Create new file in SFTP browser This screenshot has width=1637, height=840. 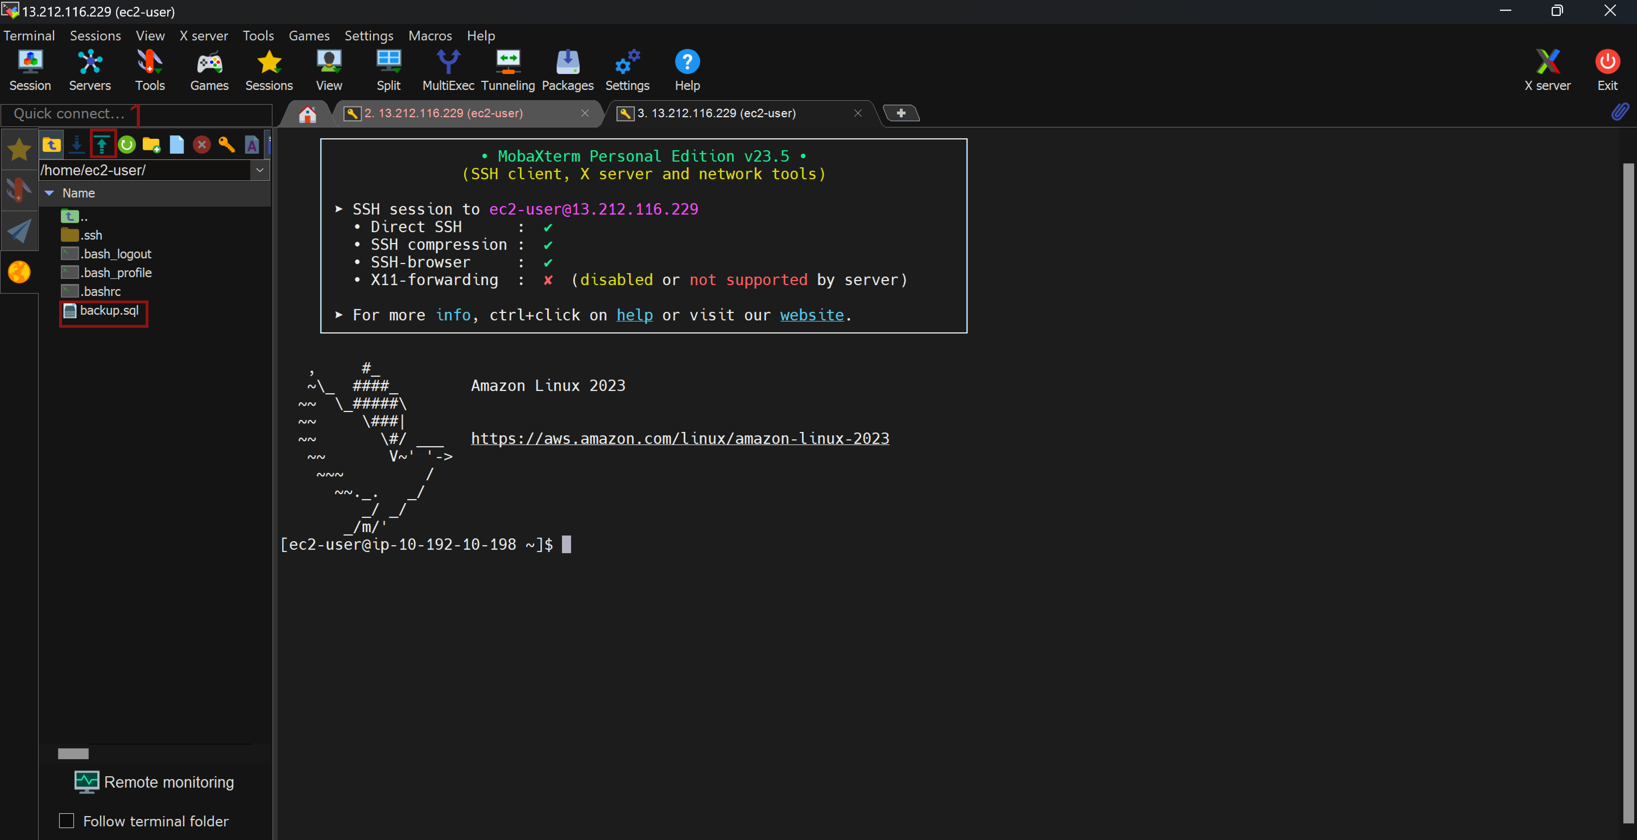point(177,145)
